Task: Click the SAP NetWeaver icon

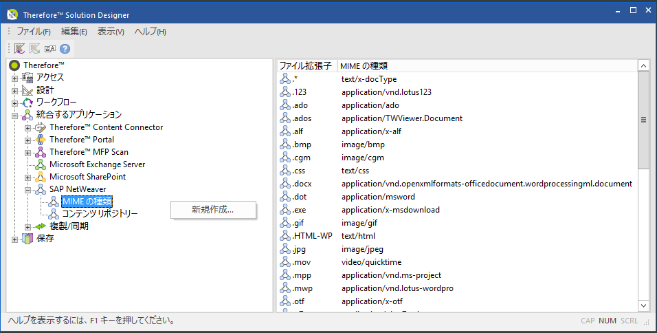Action: tap(41, 189)
